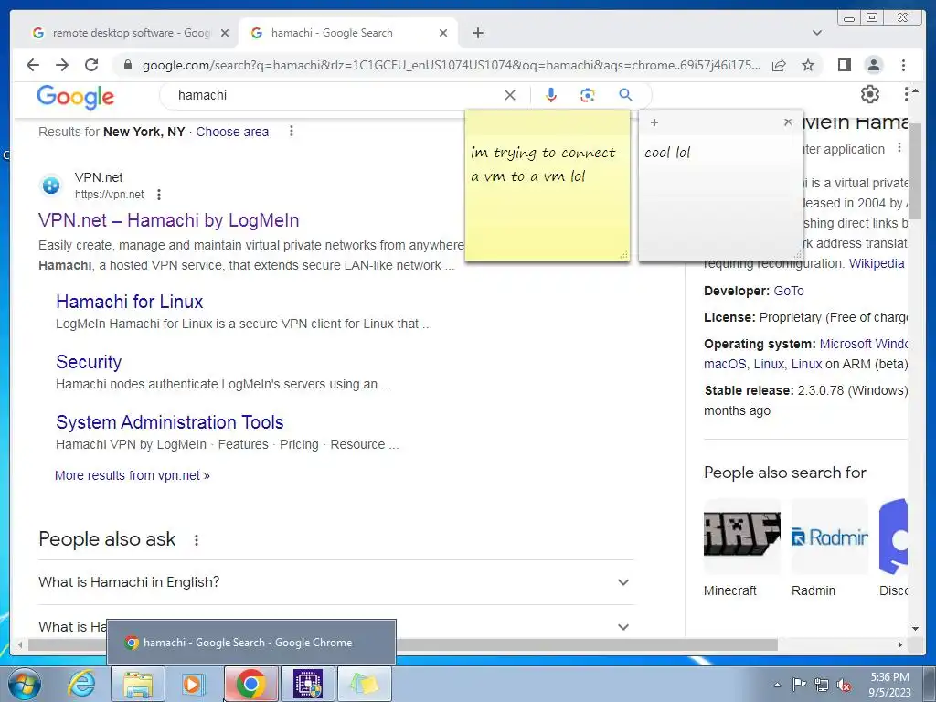The image size is (936, 702).
Task: Open File Explorer from taskbar
Action: pos(138,684)
